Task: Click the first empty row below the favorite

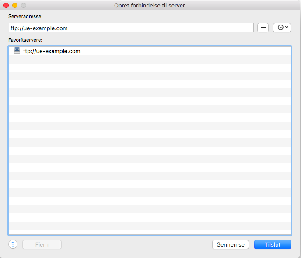Action: tap(150, 60)
